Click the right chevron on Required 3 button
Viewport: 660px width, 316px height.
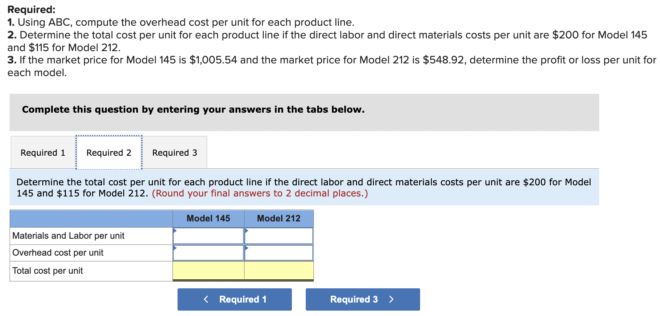coord(391,299)
